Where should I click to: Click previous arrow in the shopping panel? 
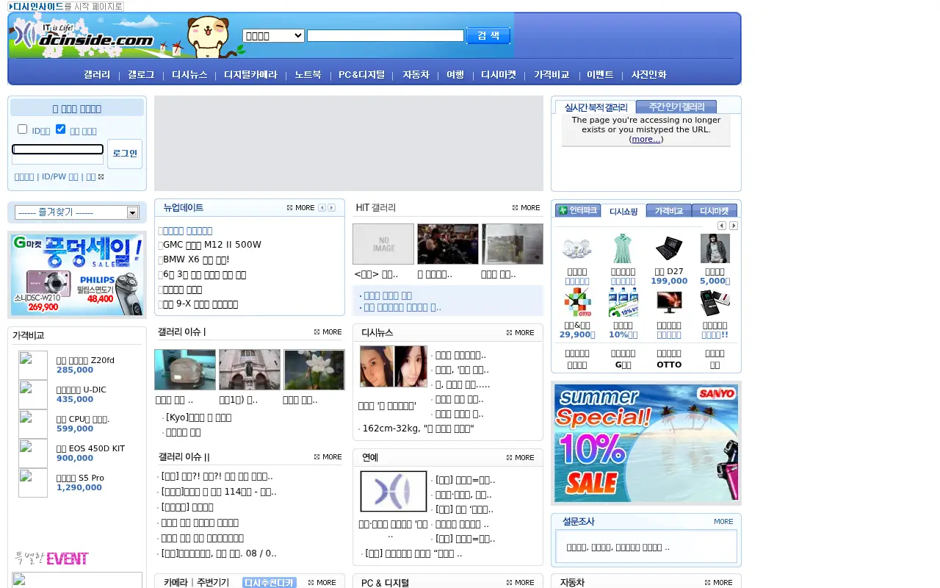722,226
